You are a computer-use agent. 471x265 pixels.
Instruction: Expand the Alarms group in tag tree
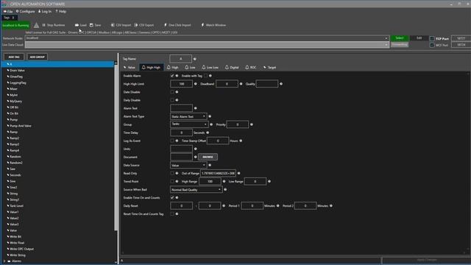4,261
